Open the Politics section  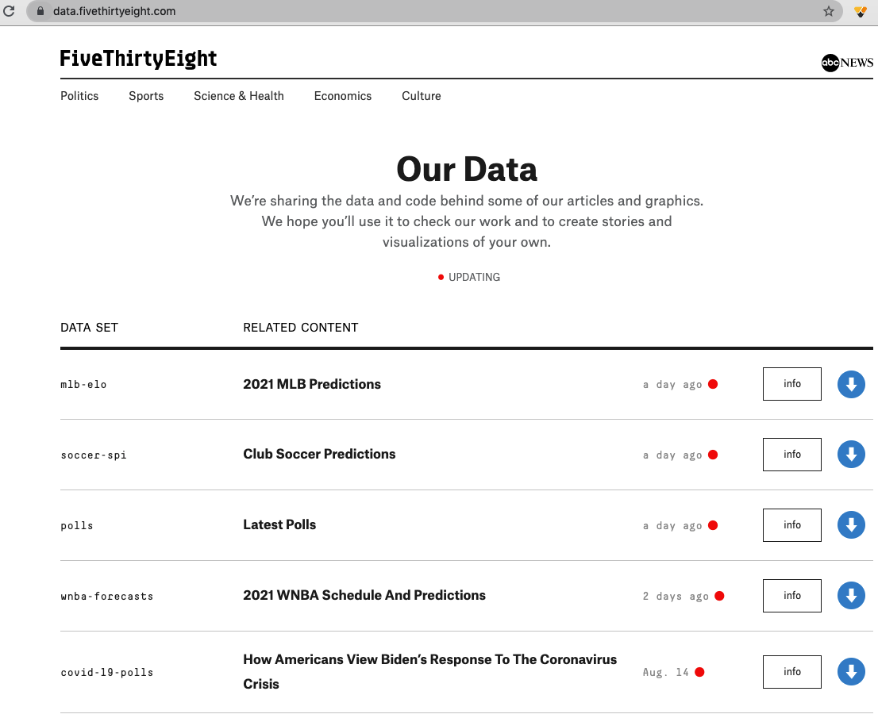(79, 96)
